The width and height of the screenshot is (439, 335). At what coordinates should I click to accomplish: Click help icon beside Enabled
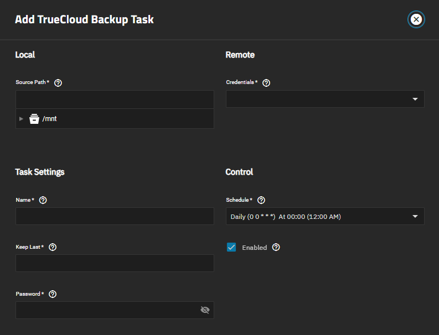pos(276,247)
